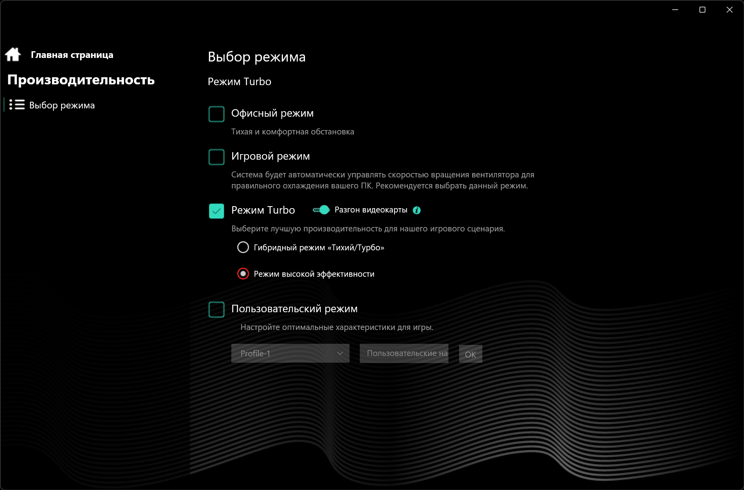Close the window with X icon
Viewport: 744px width, 490px height.
[729, 10]
